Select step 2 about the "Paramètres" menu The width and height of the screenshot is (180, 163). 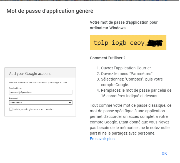[125, 74]
